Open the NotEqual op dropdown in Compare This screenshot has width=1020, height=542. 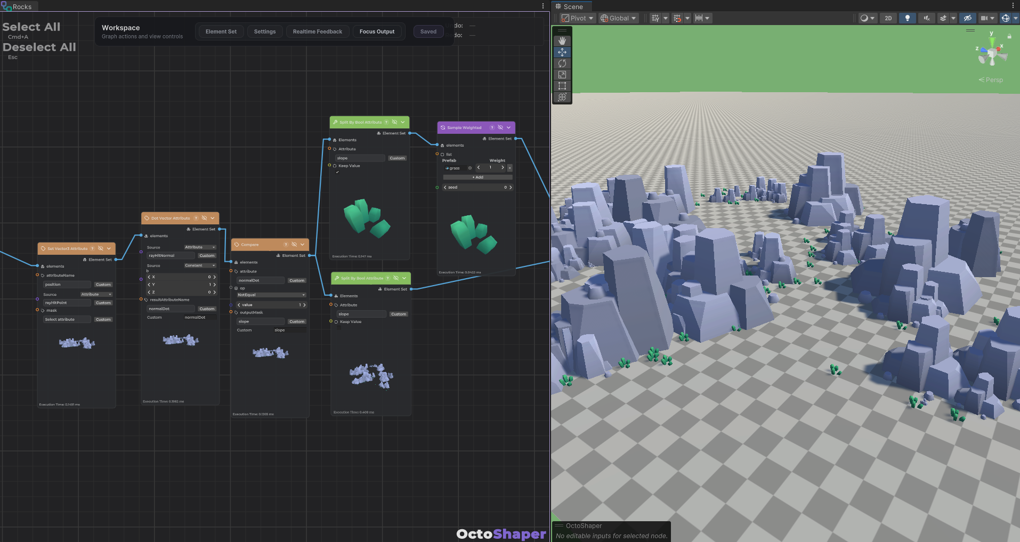[x=271, y=295]
